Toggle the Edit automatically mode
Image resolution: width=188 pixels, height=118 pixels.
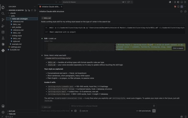coord(144,111)
